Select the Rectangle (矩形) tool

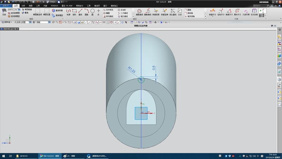(74, 11)
